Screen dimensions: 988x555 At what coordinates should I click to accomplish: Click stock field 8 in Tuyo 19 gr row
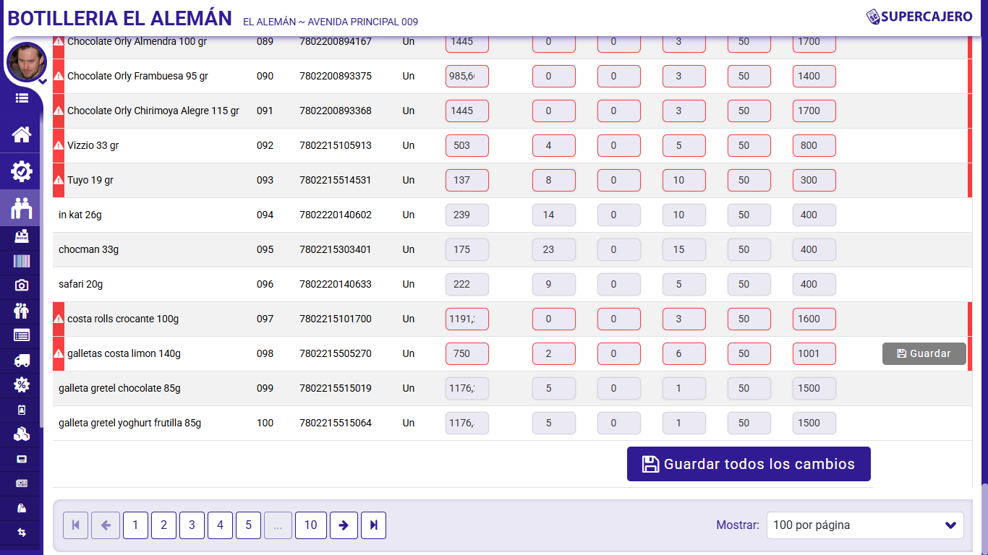(x=554, y=180)
